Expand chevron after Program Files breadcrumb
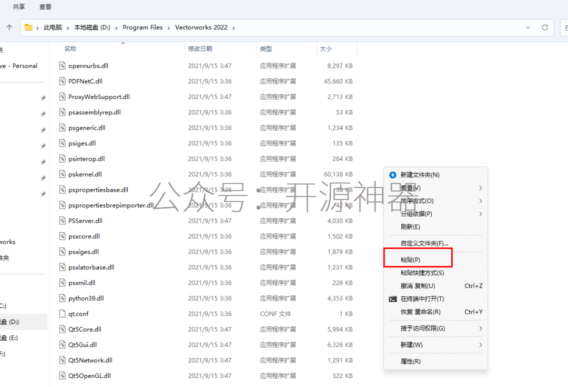 pos(168,28)
